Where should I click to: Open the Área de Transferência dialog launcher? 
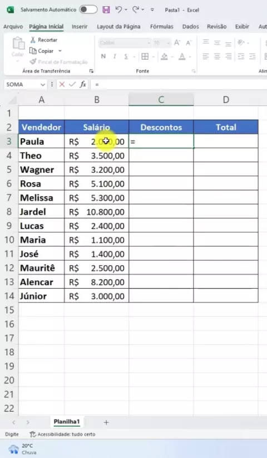pyautogui.click(x=92, y=71)
